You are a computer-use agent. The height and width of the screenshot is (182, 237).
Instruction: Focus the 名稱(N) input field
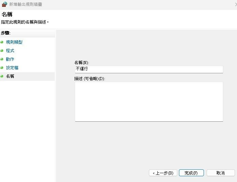click(149, 70)
